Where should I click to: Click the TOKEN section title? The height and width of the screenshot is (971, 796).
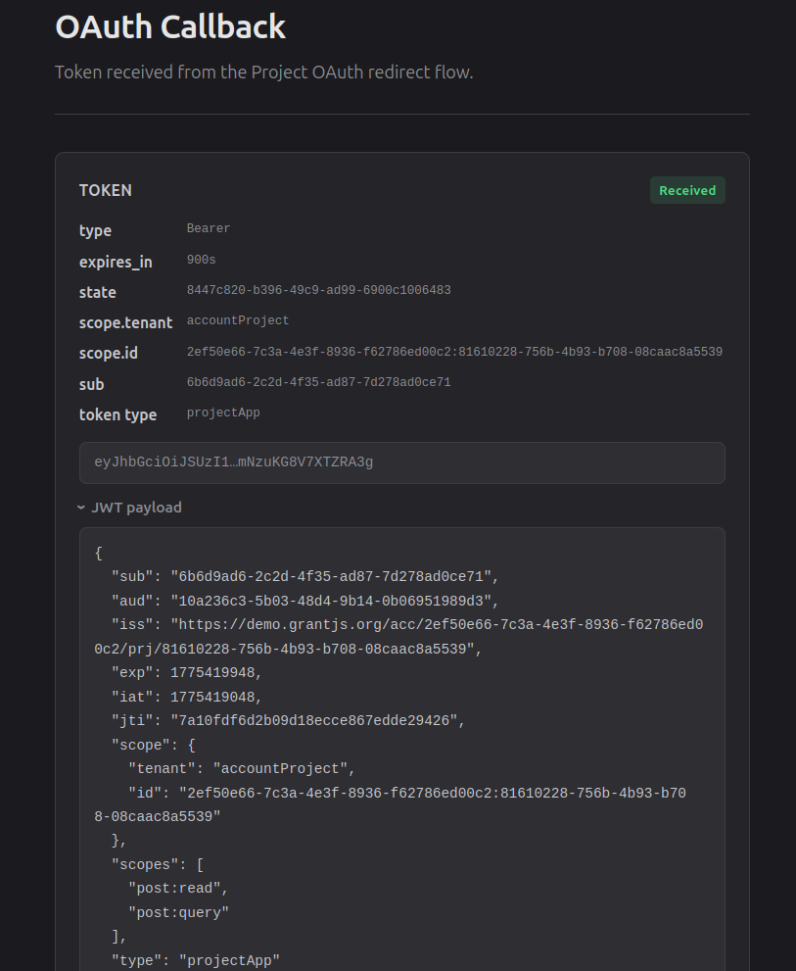pos(105,190)
